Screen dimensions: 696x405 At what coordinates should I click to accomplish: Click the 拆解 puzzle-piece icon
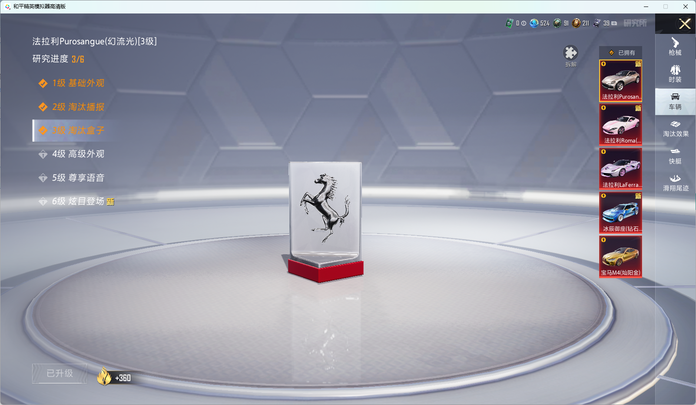click(x=570, y=54)
